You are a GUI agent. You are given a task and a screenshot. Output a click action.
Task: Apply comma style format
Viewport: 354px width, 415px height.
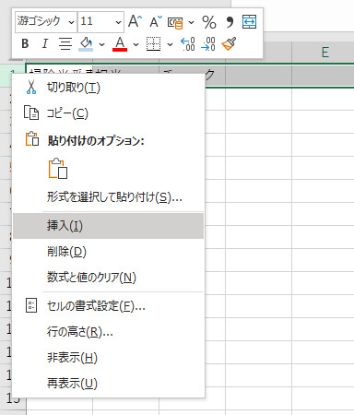(230, 22)
